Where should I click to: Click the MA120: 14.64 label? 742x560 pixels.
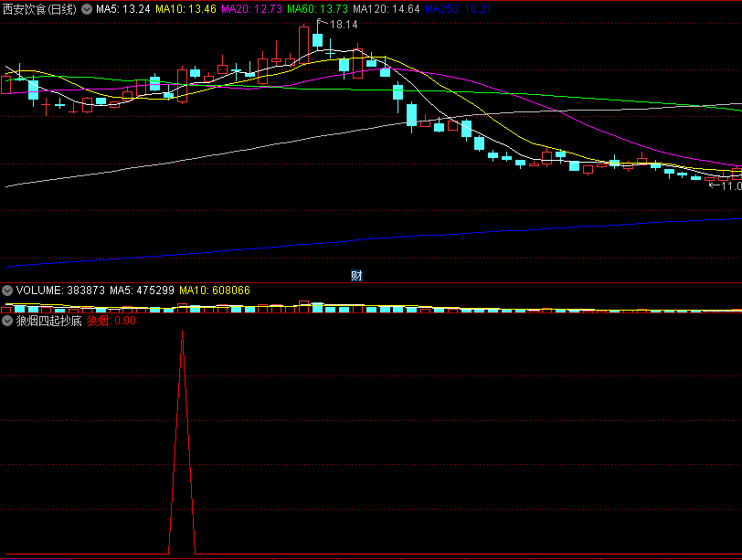(x=387, y=9)
